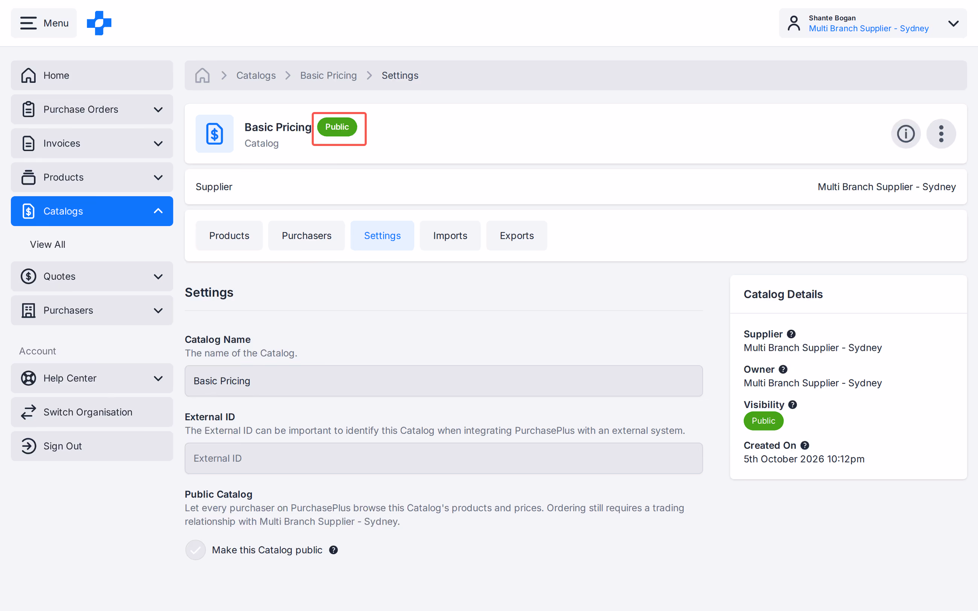Switch to the Imports tab
The image size is (978, 611).
450,236
